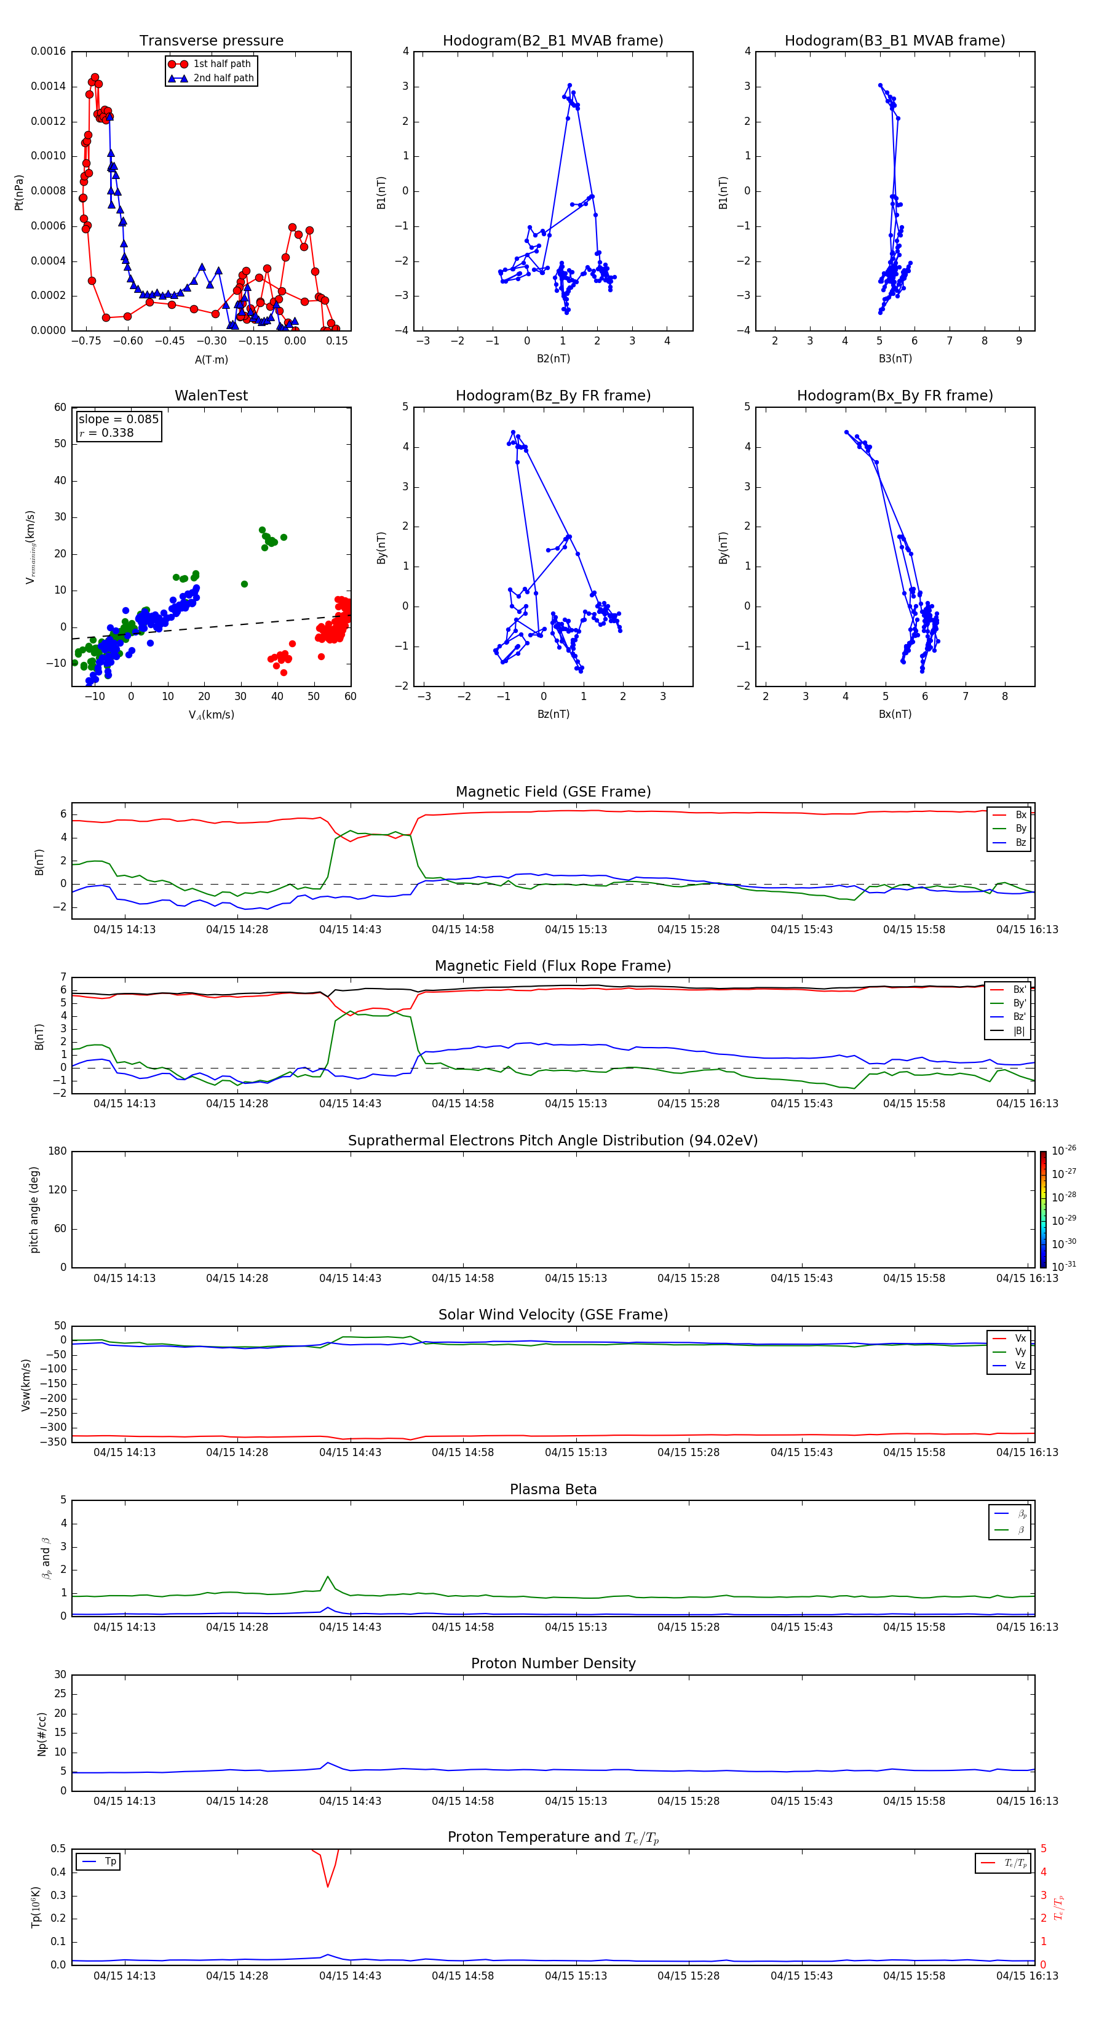
Task: Click the "pitch angle (deg)" axis label
Action: click(34, 1209)
